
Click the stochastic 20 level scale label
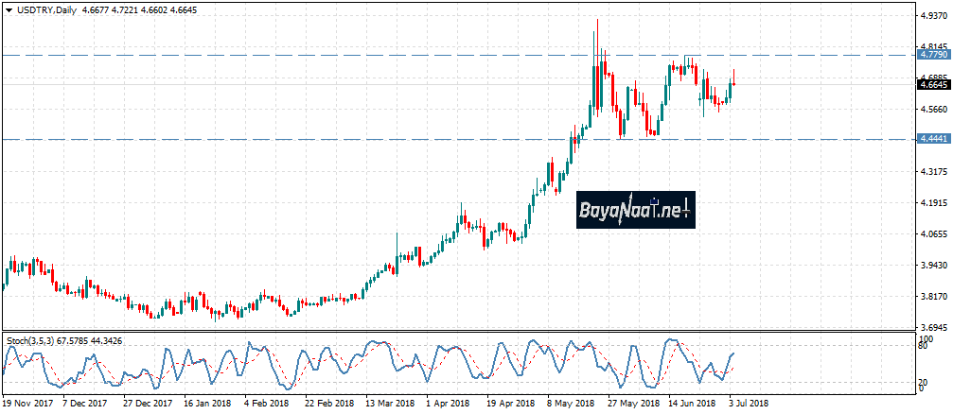click(925, 380)
